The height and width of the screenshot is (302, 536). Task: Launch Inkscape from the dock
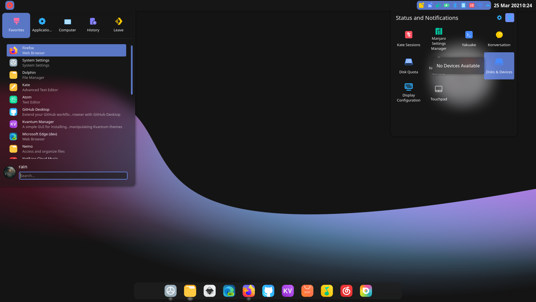pos(210,291)
